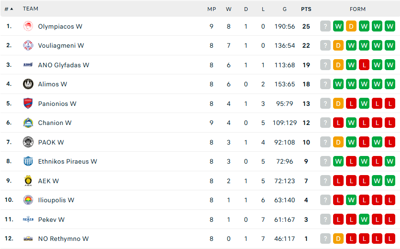Open the Alimos W logo icon
Screen dimensions: 400x249
pos(28,84)
